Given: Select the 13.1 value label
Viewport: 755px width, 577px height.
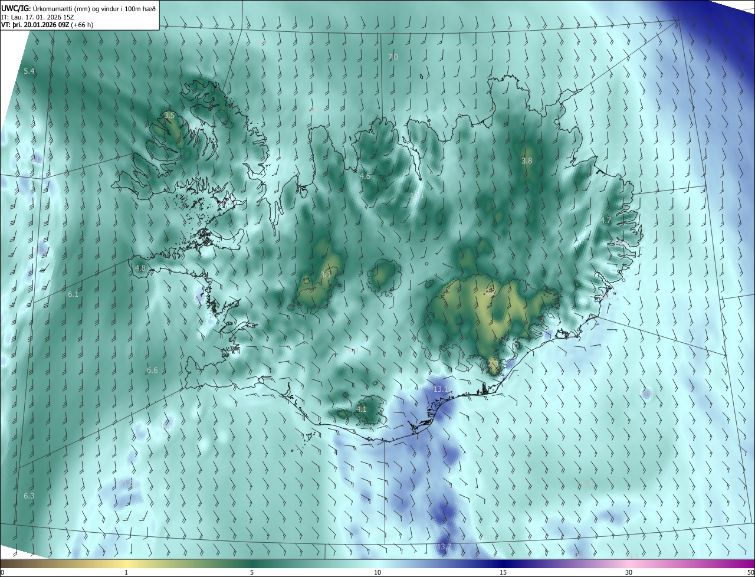Looking at the screenshot, I should 441,390.
